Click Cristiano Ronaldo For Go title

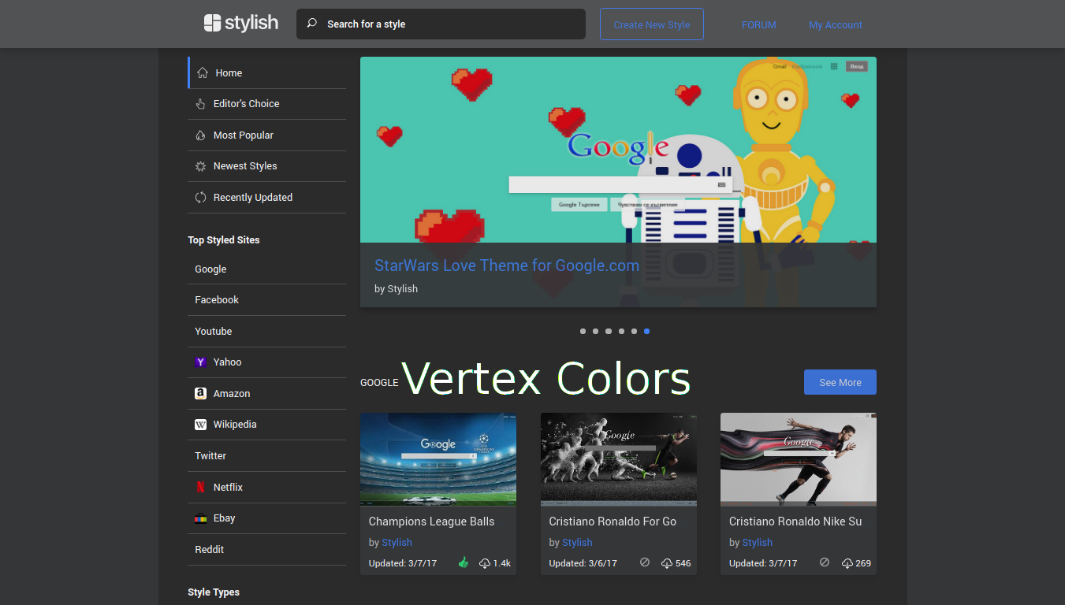coord(613,521)
